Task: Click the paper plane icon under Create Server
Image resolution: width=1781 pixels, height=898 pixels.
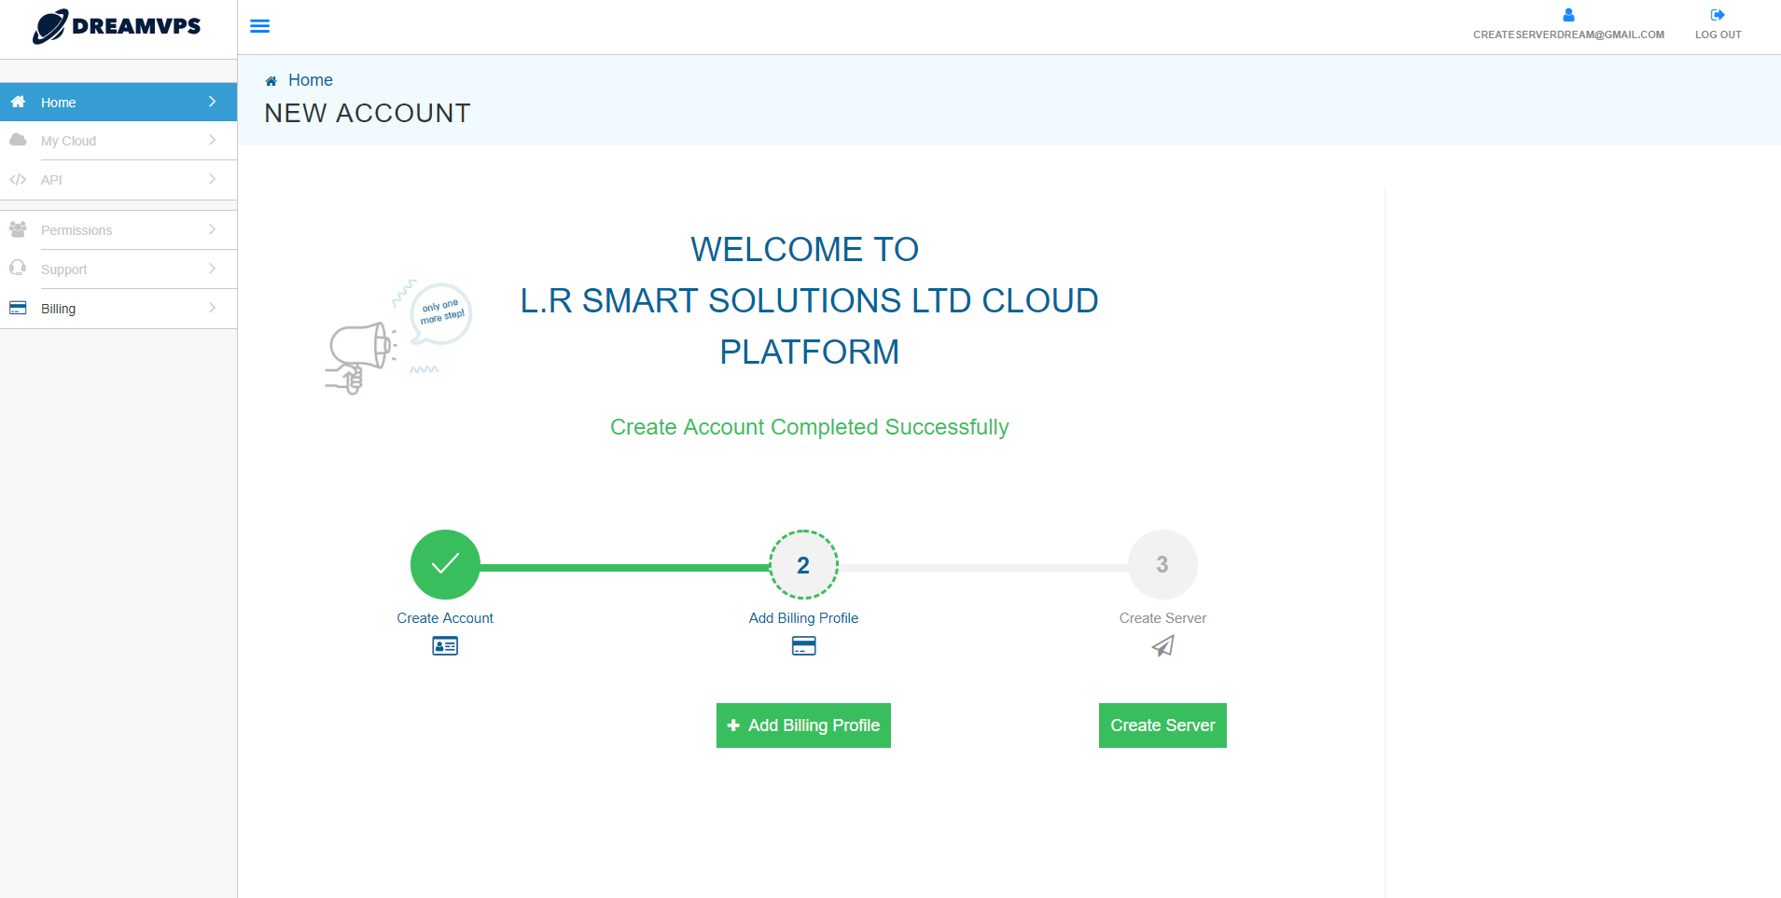Action: coord(1162,645)
